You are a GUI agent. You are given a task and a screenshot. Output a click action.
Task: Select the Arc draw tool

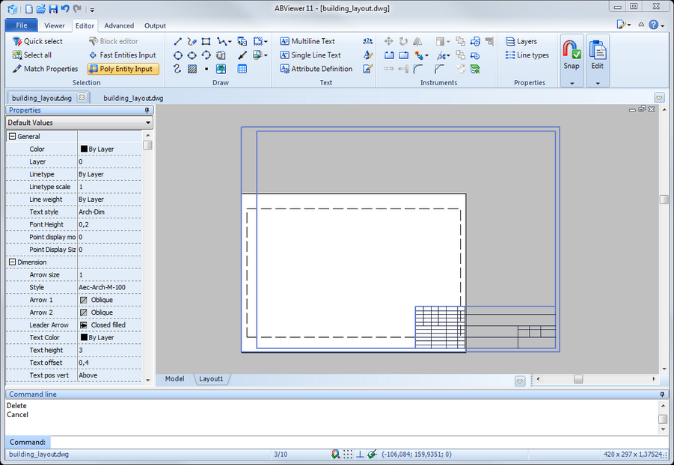206,55
